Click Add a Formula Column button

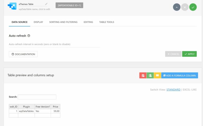[x=179, y=75]
